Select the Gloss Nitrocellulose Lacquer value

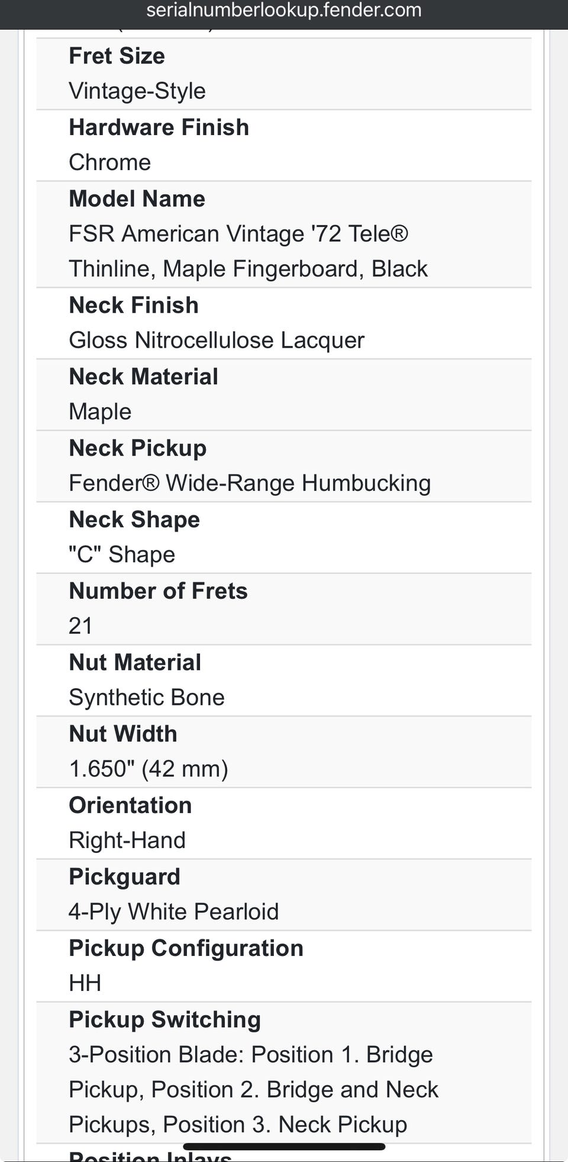(x=216, y=341)
